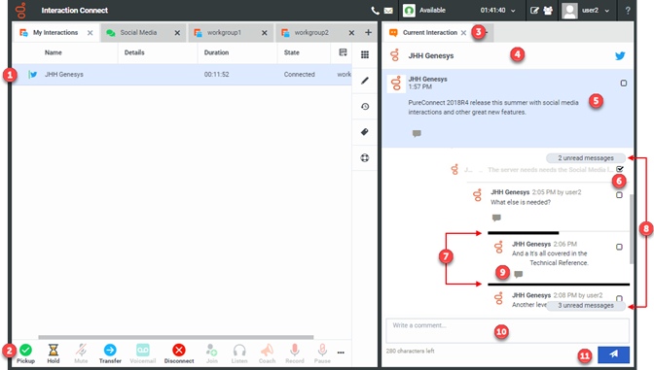The height and width of the screenshot is (370, 654).
Task: Click the Disconnect button in the toolbar
Action: (179, 353)
